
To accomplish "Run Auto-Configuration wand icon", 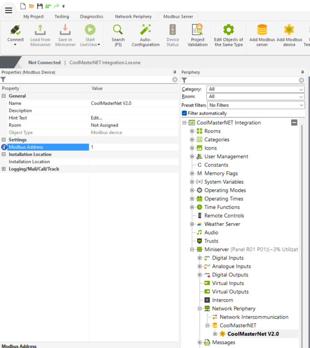I will click(x=145, y=30).
